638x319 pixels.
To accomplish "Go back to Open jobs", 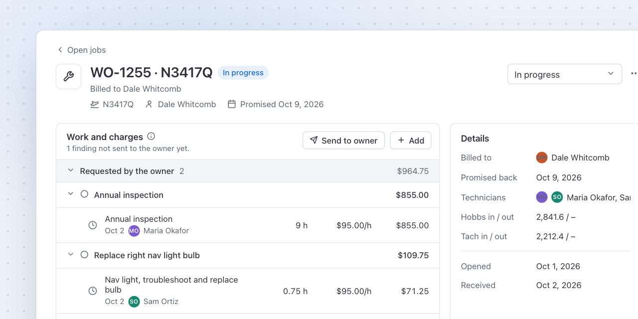I will pos(81,50).
